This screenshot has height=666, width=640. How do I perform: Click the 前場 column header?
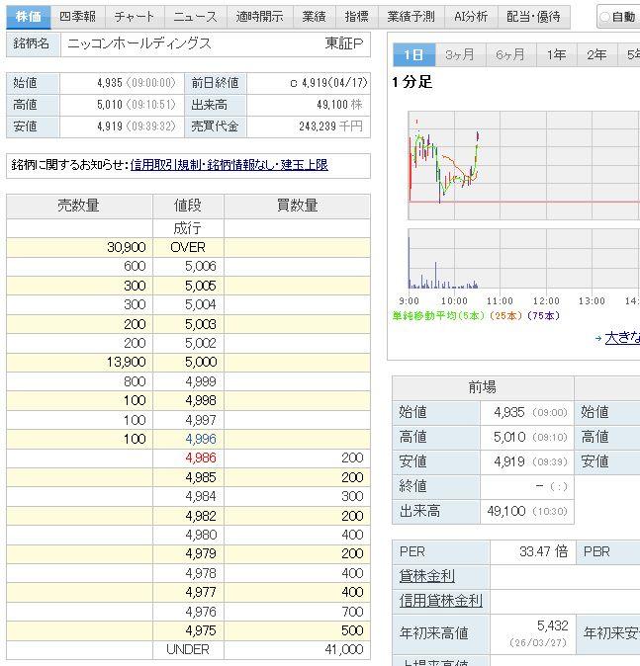[x=483, y=387]
